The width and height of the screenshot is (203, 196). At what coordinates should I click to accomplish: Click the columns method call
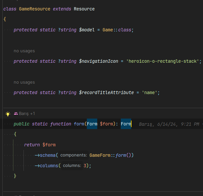[49, 166]
